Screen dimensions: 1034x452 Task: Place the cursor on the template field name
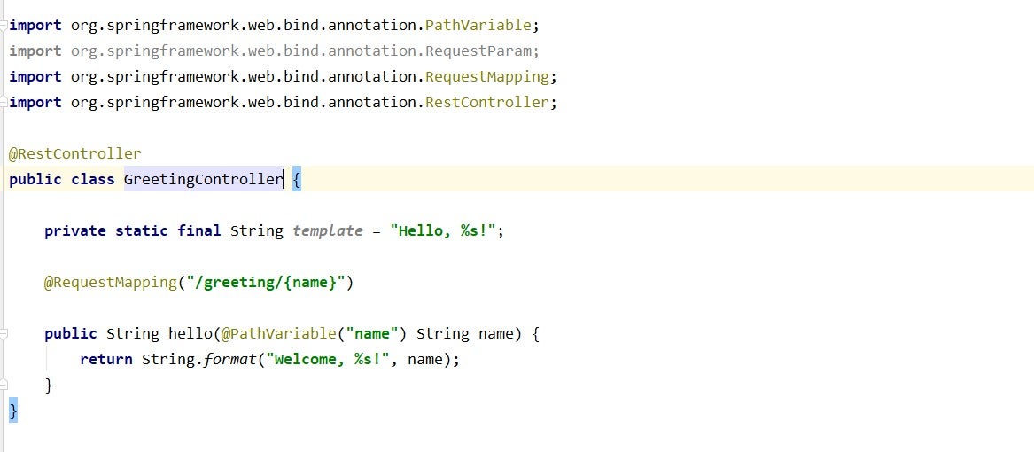[x=327, y=230]
